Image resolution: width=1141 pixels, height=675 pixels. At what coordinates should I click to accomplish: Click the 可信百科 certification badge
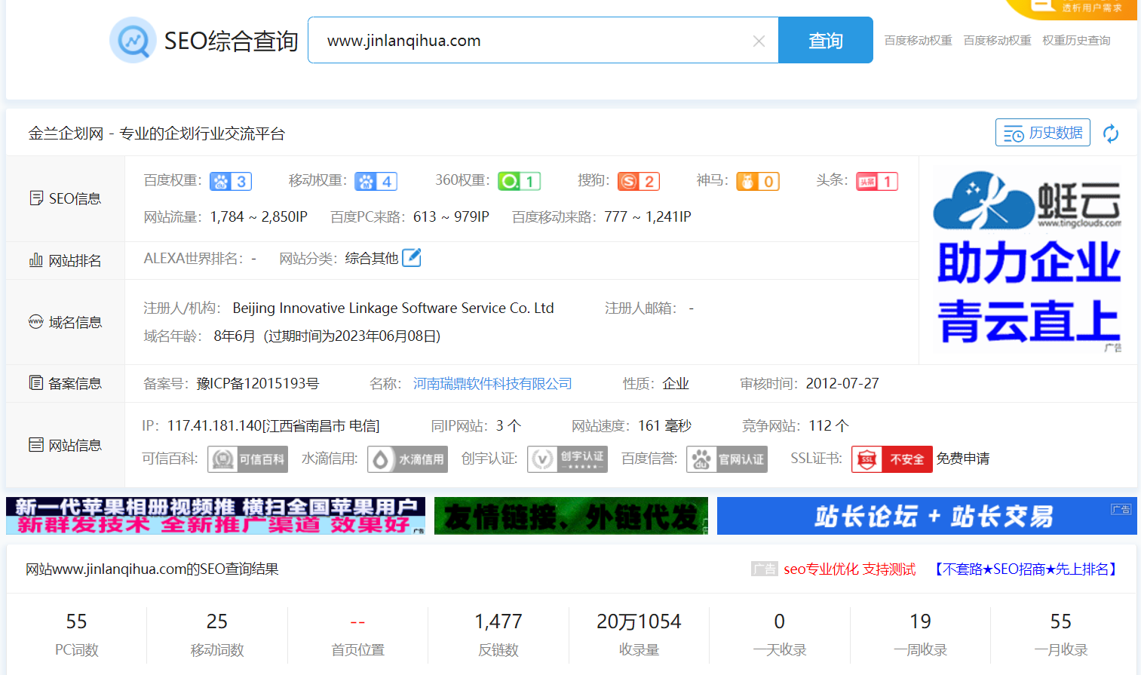click(247, 459)
